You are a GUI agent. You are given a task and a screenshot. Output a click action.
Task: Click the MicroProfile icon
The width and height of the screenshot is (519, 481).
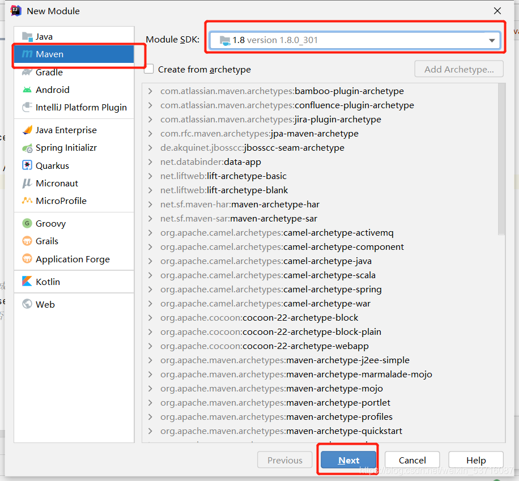point(27,201)
